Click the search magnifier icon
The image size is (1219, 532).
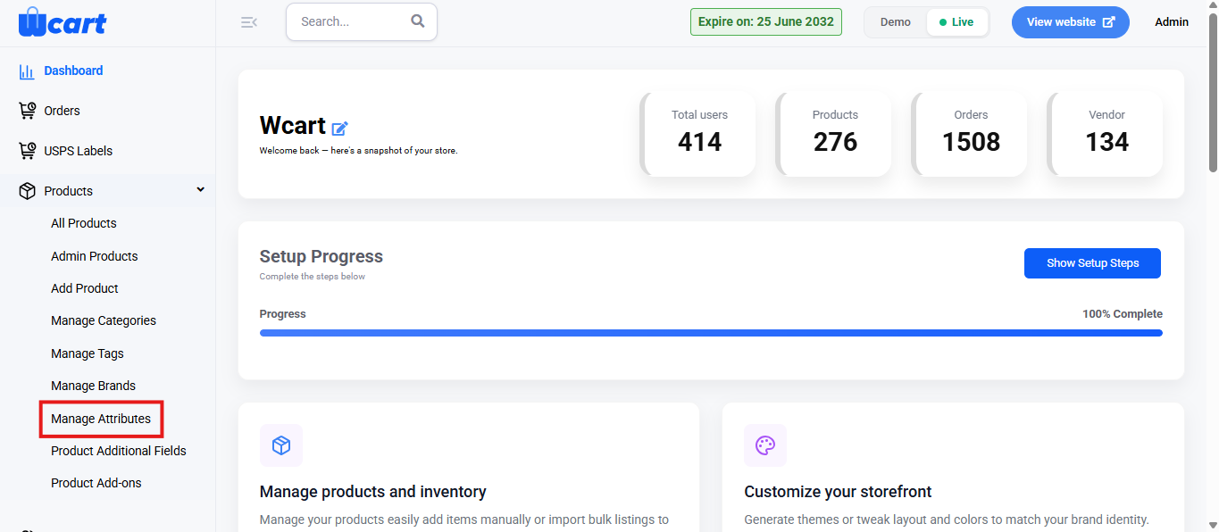(418, 21)
